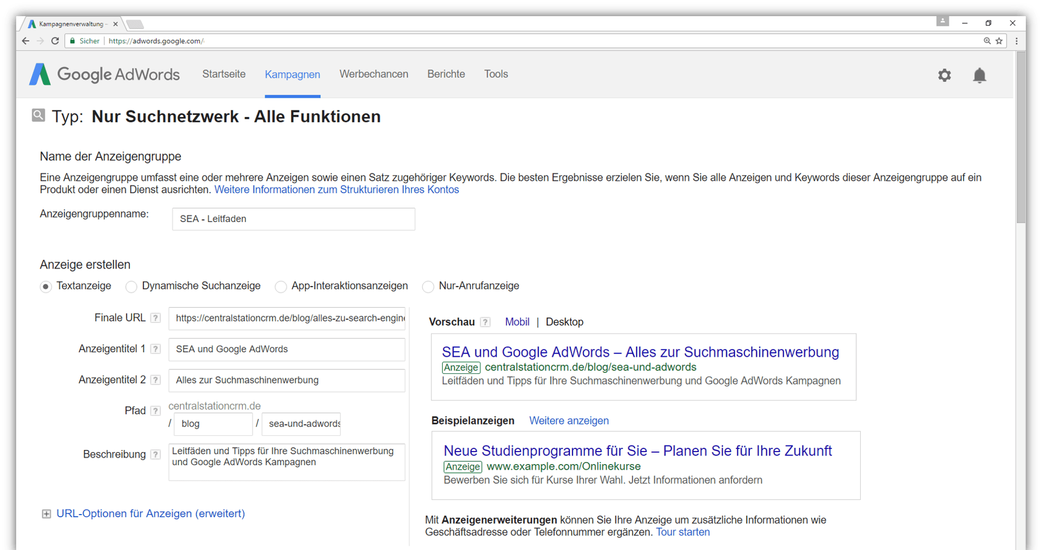Open the Tools menu
The height and width of the screenshot is (550, 1042).
tap(495, 74)
